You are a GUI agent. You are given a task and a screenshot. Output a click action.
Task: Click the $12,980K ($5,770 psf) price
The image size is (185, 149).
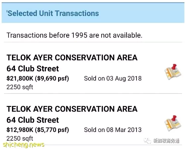tap(38, 130)
